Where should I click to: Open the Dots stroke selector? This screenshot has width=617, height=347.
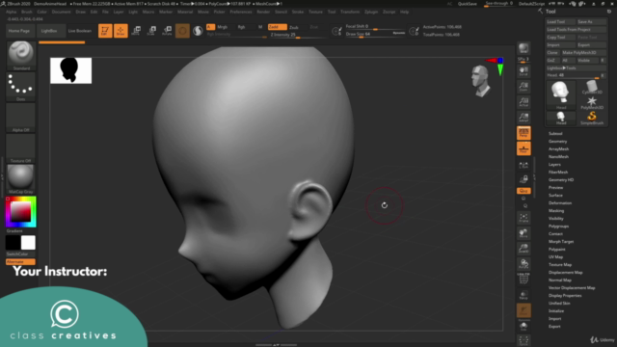(x=21, y=87)
